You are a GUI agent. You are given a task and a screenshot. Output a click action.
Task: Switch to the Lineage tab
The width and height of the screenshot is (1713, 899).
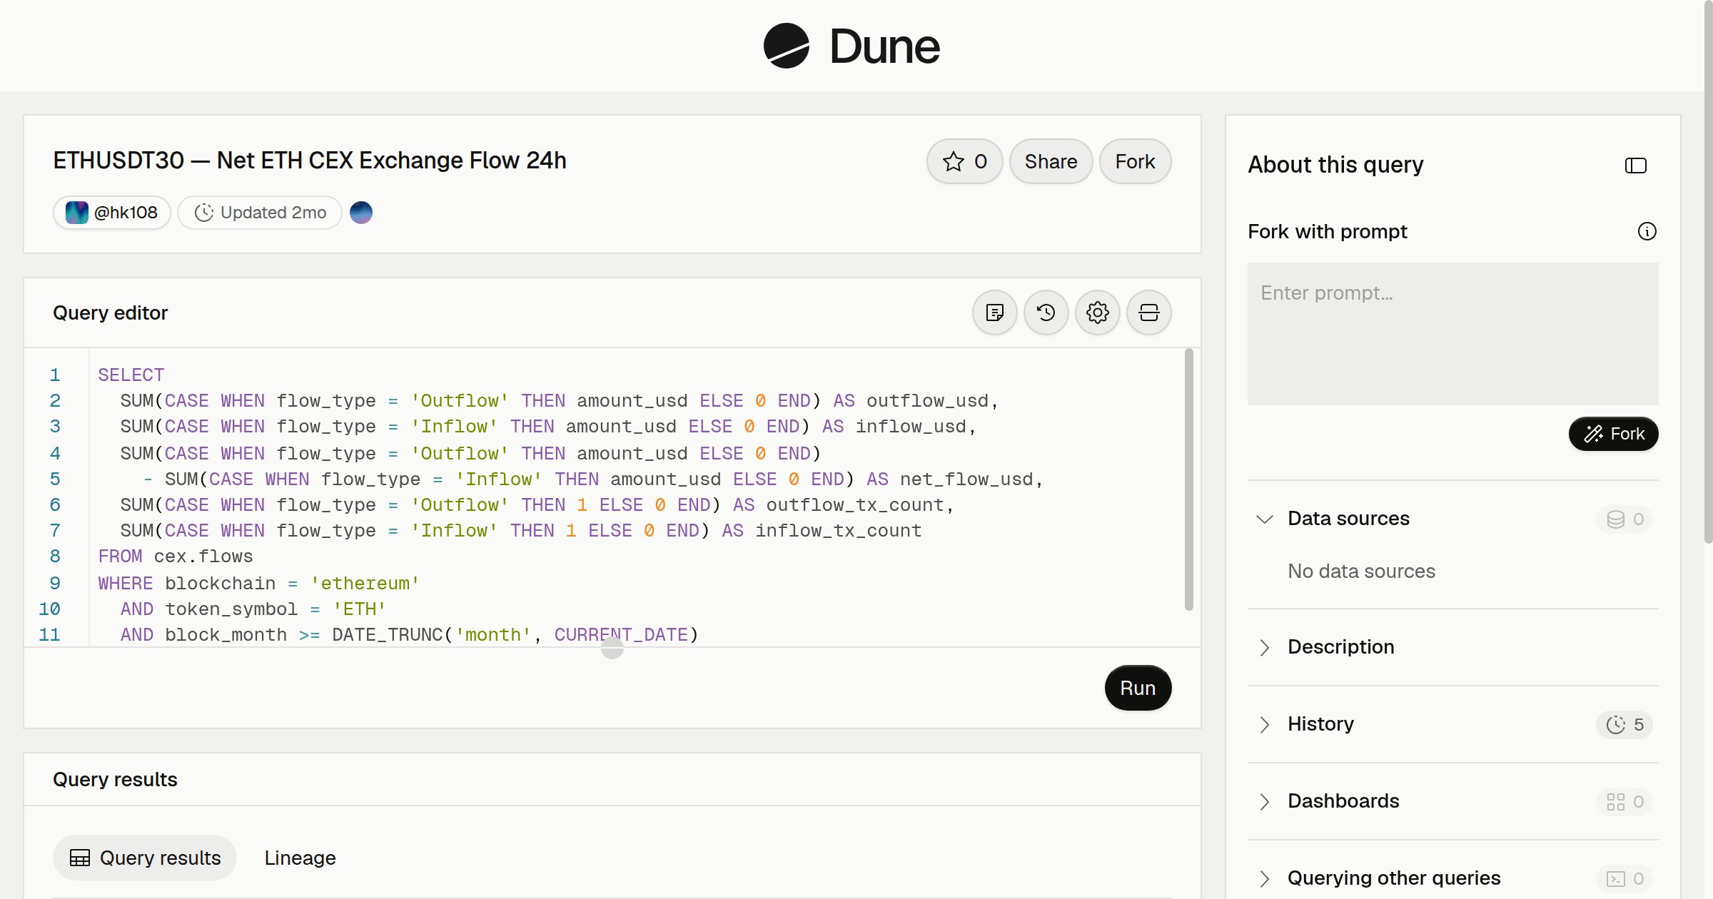coord(300,858)
